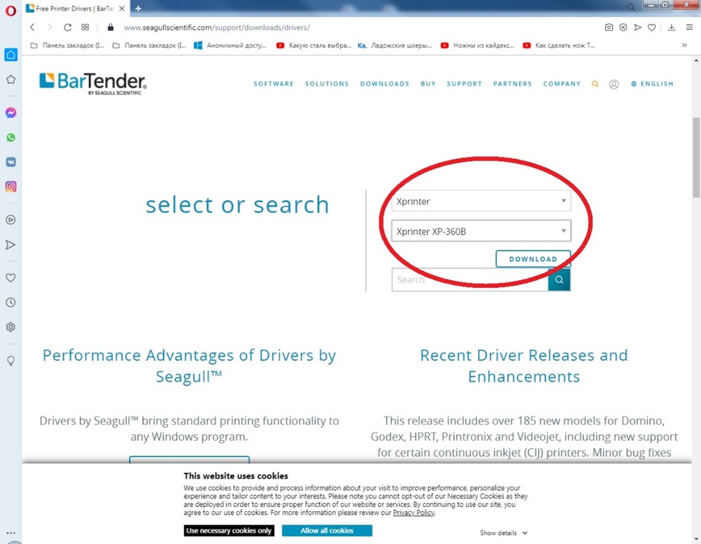
Task: Open speed dial grid icon
Action: pyautogui.click(x=85, y=27)
